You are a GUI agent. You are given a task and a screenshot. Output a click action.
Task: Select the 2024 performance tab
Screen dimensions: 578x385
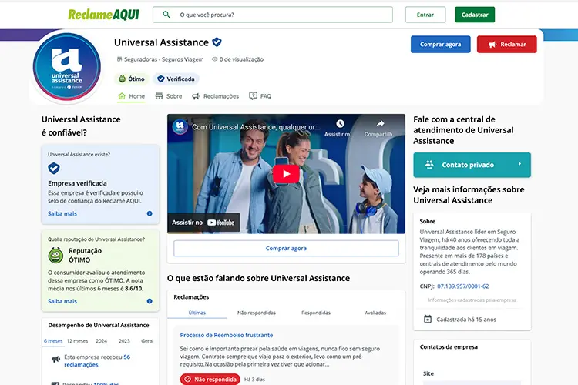coord(102,341)
